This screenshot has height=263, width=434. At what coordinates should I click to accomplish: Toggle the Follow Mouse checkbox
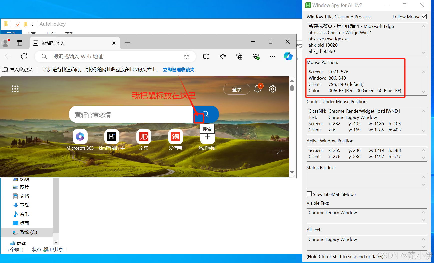point(424,16)
